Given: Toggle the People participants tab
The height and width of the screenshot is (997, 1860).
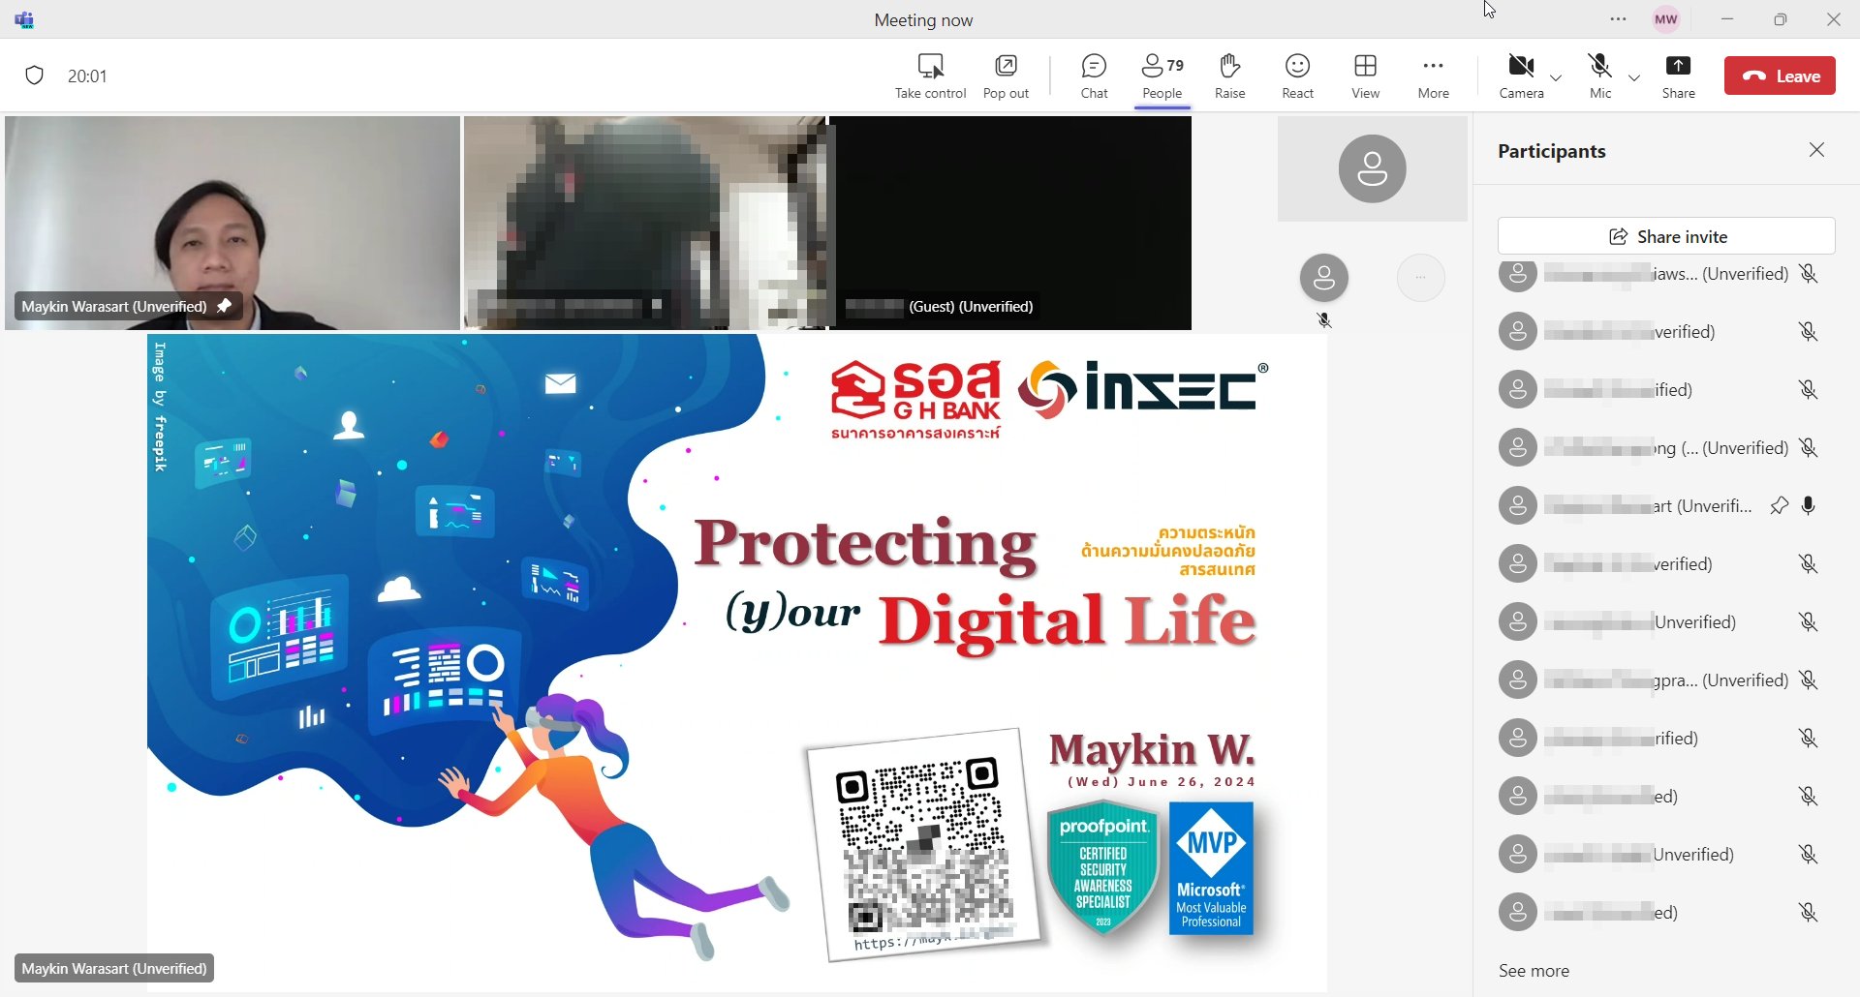Looking at the screenshot, I should pyautogui.click(x=1162, y=76).
